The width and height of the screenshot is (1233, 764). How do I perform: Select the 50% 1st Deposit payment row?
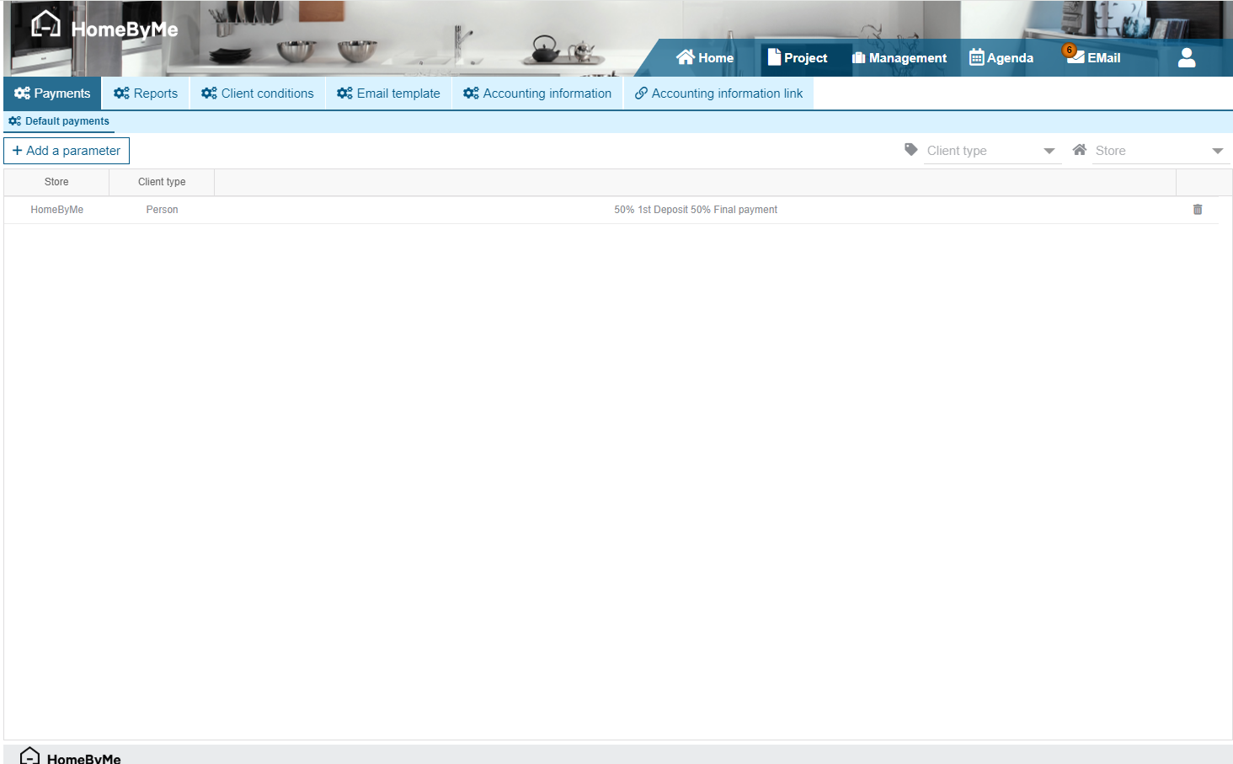point(695,210)
